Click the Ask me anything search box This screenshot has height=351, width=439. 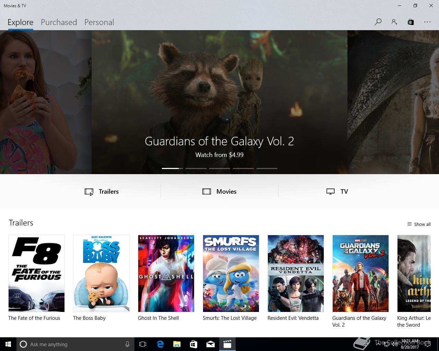75,344
